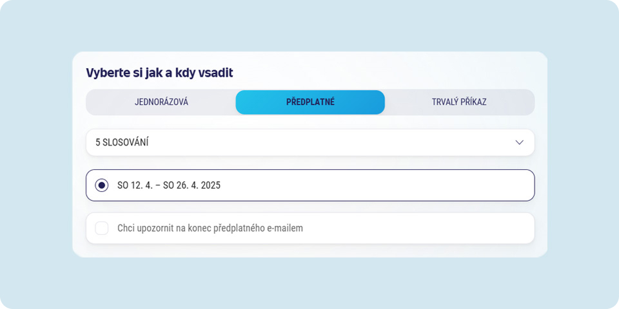
Task: Expand the 5 SLOSOVÁNÍ dropdown
Action: (x=310, y=142)
